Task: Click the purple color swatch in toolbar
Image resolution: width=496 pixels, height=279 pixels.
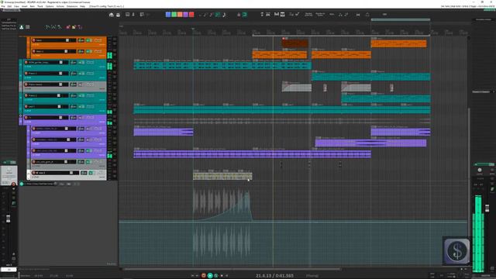Action: pyautogui.click(x=186, y=15)
